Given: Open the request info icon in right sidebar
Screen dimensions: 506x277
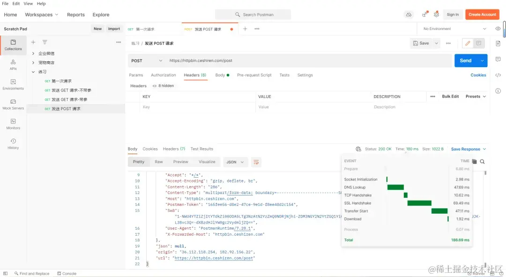Looking at the screenshot, I should click(498, 91).
